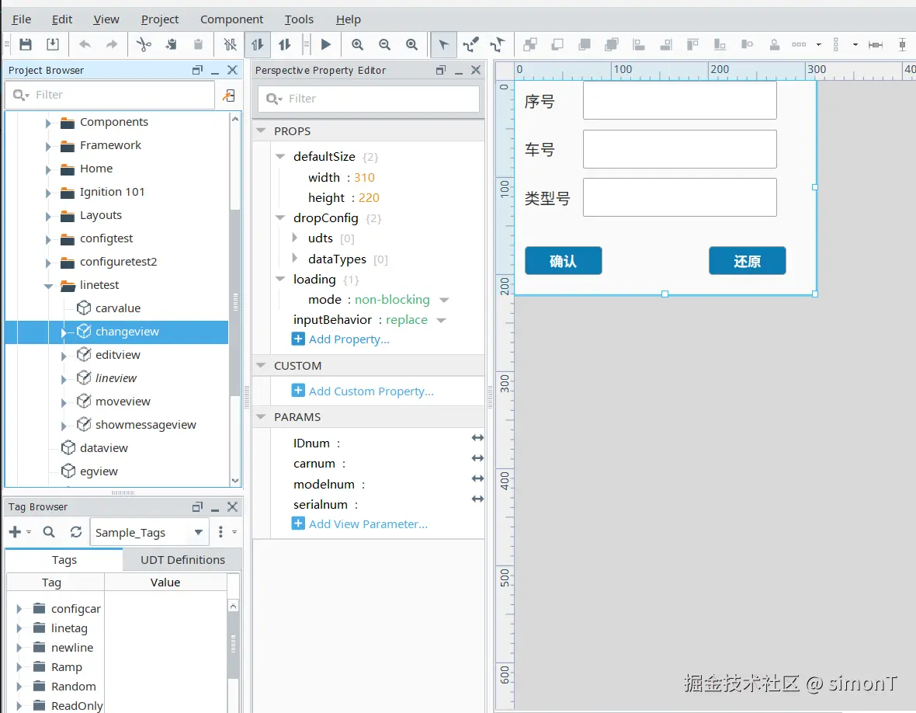Select the lineview tree item
Image resolution: width=916 pixels, height=713 pixels.
[x=116, y=378]
